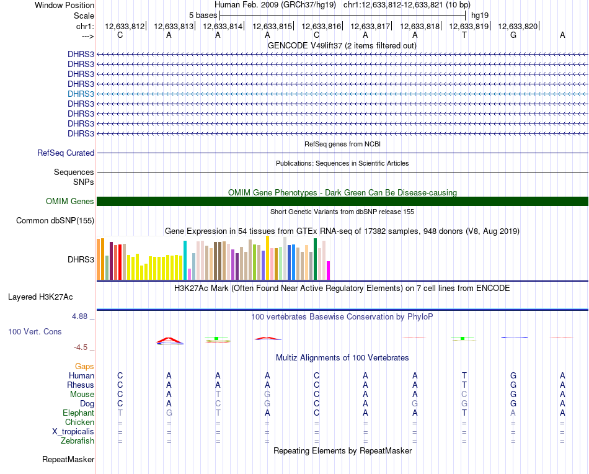The image size is (589, 474).
Task: Click the Dog alignment row label
Action: (87, 404)
